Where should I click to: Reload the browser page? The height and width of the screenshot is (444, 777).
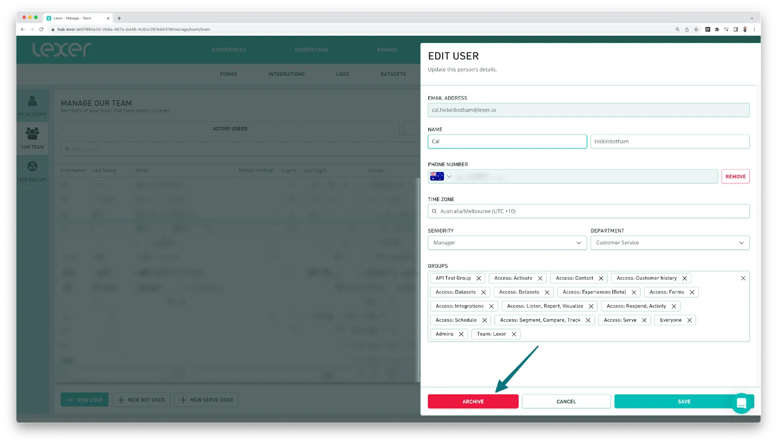click(x=41, y=29)
